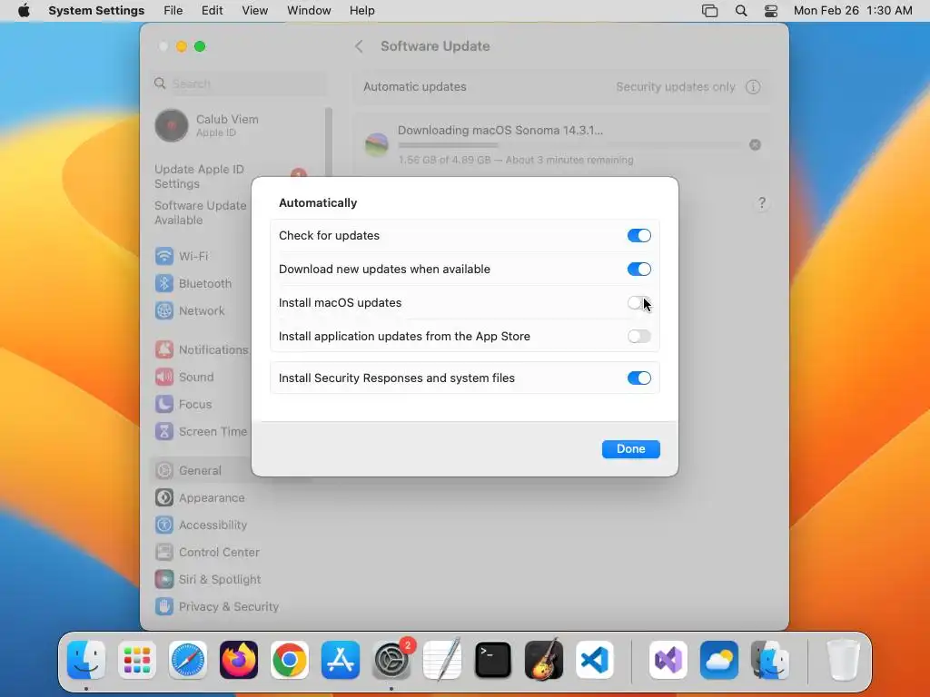Open the Help menu
The height and width of the screenshot is (697, 930).
pos(361,11)
